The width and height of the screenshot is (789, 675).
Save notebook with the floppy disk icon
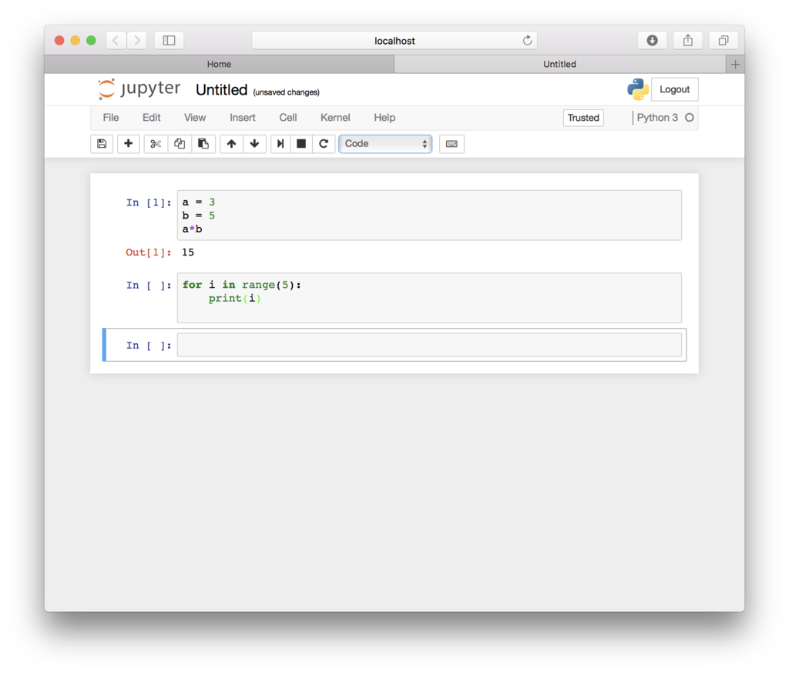click(102, 144)
